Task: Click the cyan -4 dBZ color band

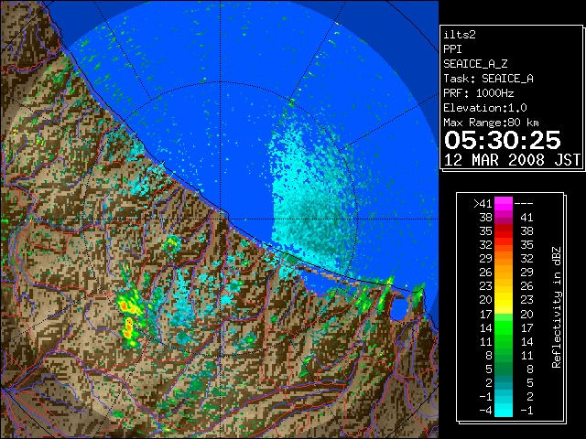Action: pos(504,410)
